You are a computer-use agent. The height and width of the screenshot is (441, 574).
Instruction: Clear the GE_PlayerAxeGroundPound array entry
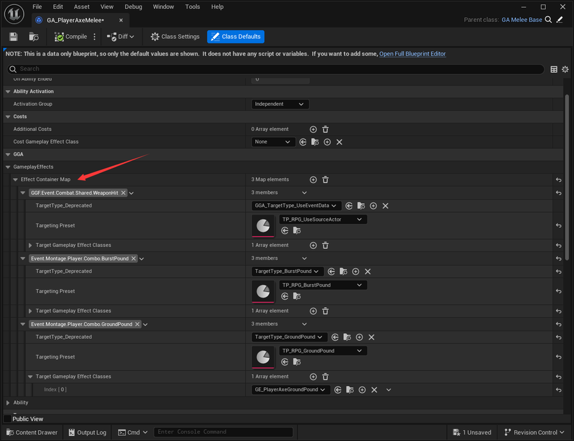point(374,390)
